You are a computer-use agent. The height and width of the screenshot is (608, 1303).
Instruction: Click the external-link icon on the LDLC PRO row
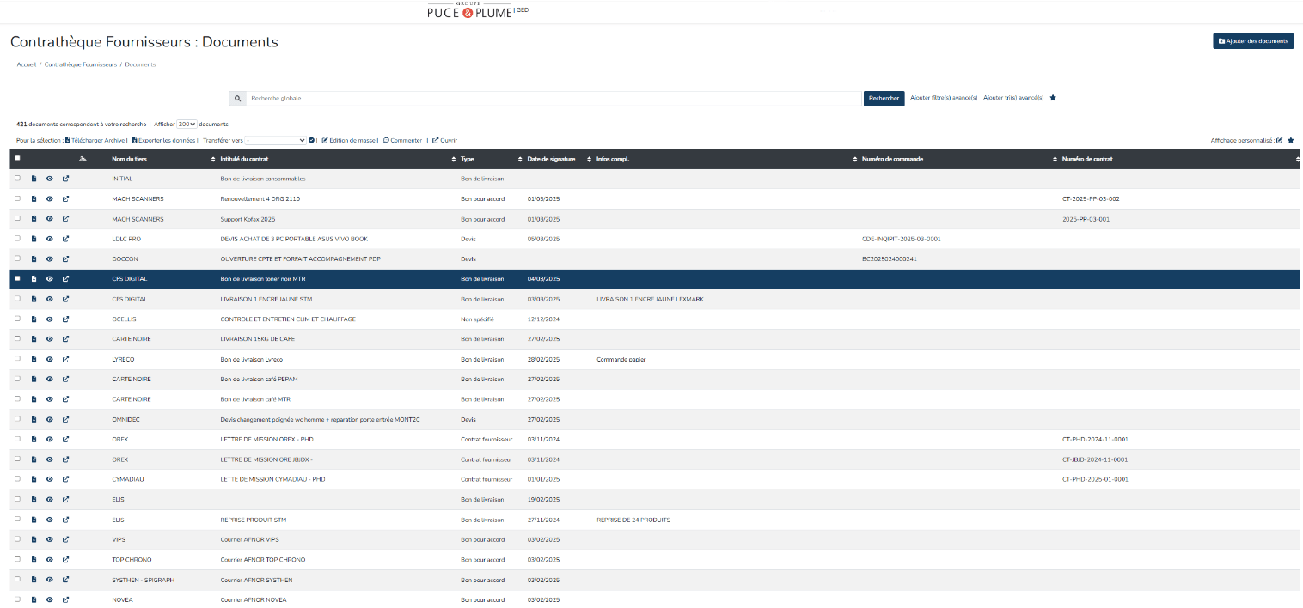pyautogui.click(x=66, y=239)
